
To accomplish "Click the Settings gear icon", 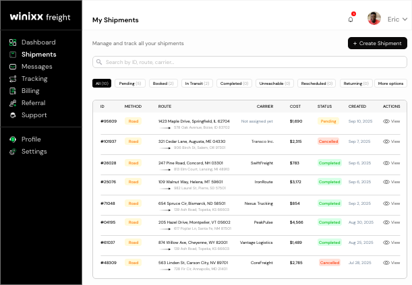I will pos(13,152).
